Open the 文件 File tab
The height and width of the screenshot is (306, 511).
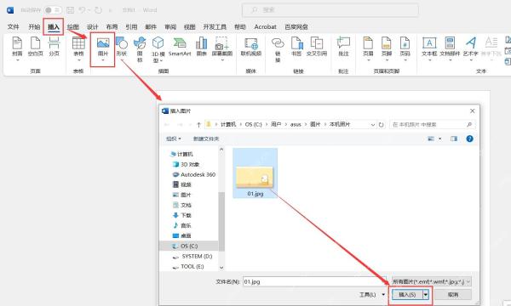click(x=13, y=27)
